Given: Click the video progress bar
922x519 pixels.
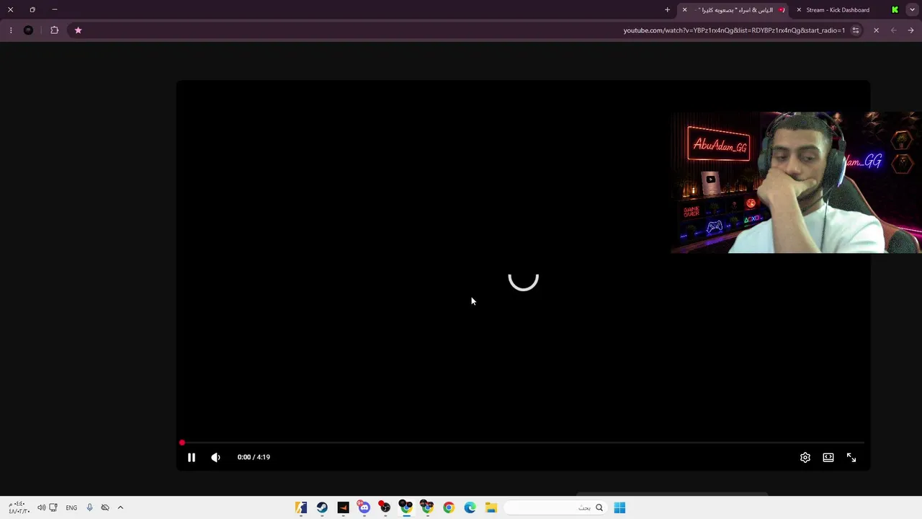Looking at the screenshot, I should coord(523,443).
